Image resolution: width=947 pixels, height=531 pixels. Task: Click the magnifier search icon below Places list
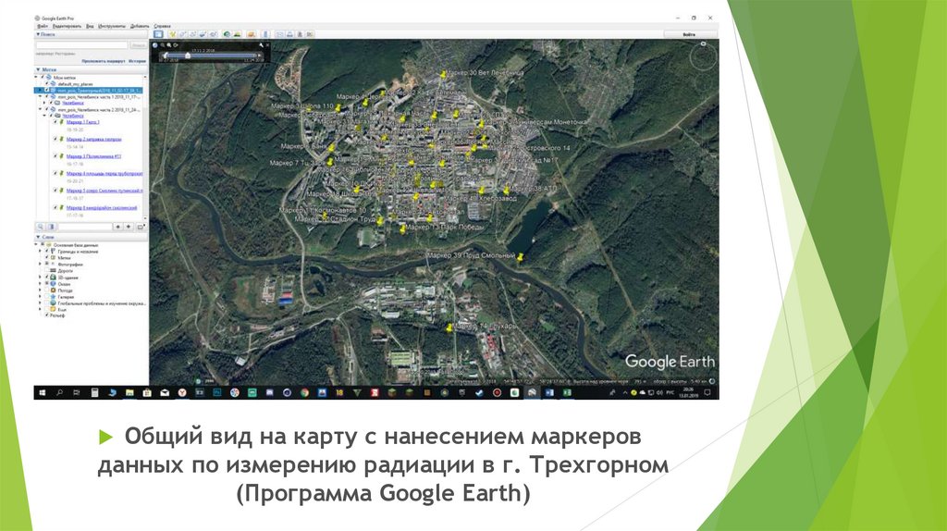point(41,226)
